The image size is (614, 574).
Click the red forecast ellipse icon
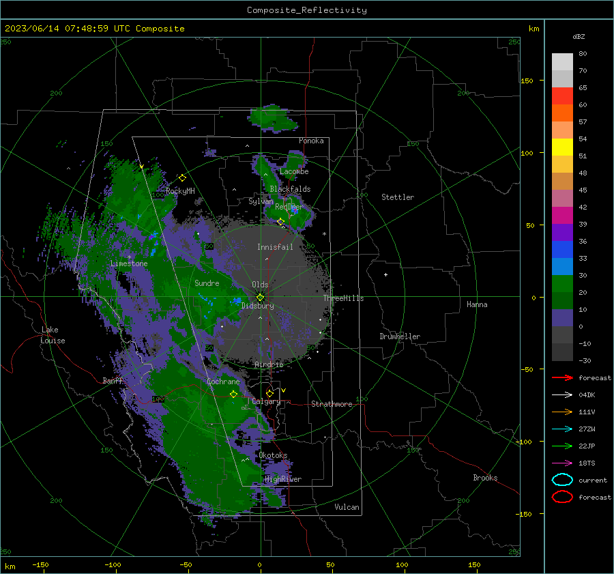pos(562,497)
